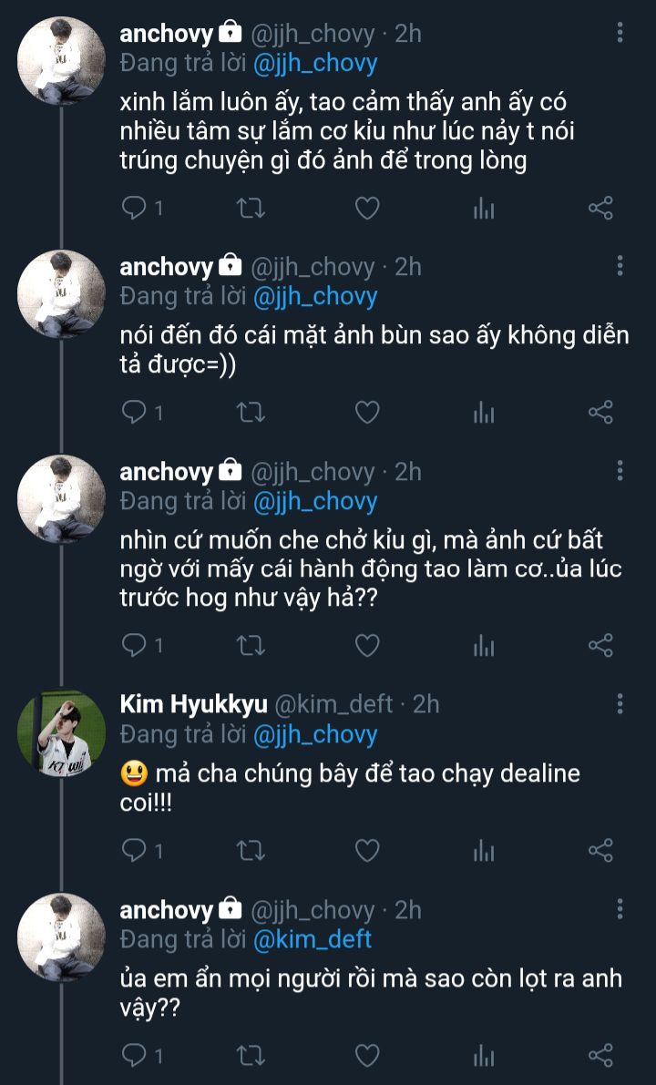Open anchovy's avatar on the "xinh lắm luôn ấy" tweet
Screen dimensions: 656x1085
click(62, 61)
